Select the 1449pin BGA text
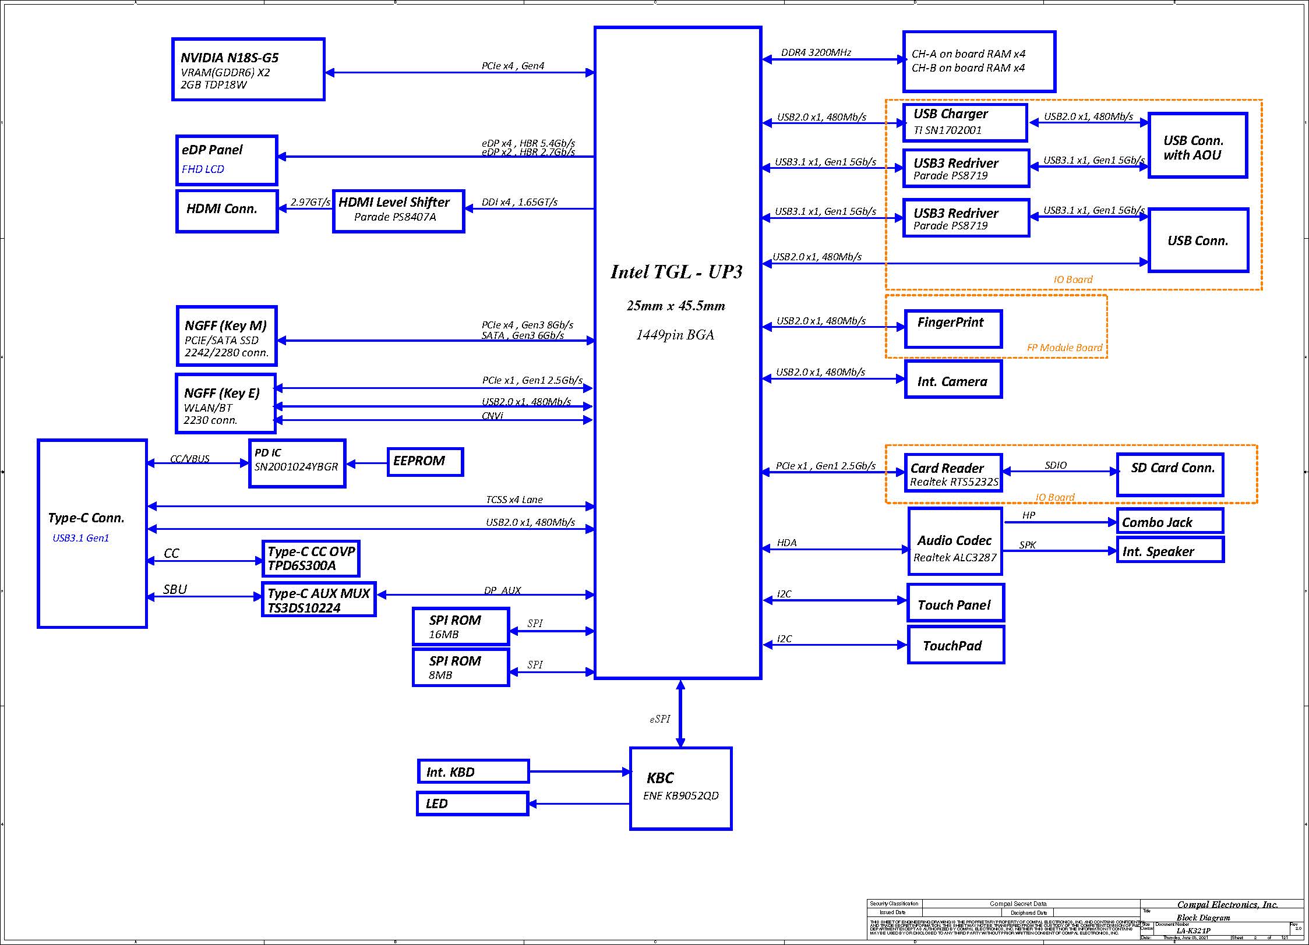Screen dimensions: 1309x945 pyautogui.click(x=675, y=335)
